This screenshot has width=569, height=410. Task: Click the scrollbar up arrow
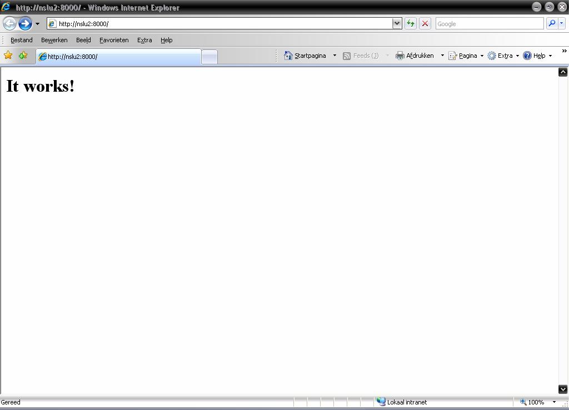[x=563, y=72]
